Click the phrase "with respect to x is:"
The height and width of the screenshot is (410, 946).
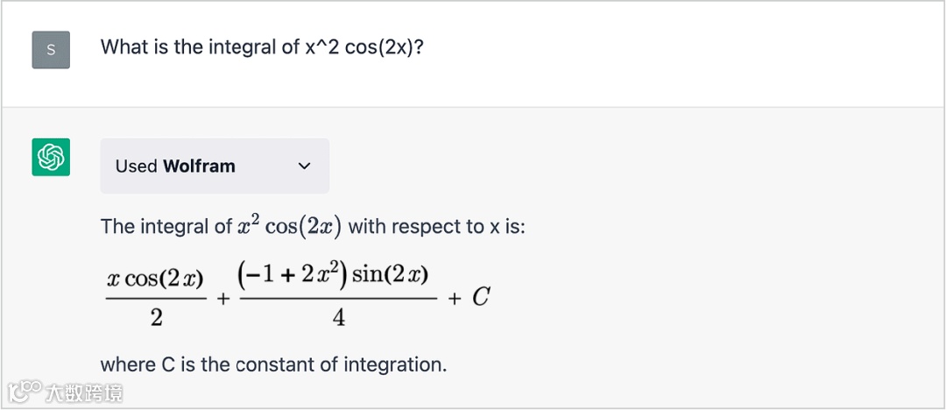[436, 226]
